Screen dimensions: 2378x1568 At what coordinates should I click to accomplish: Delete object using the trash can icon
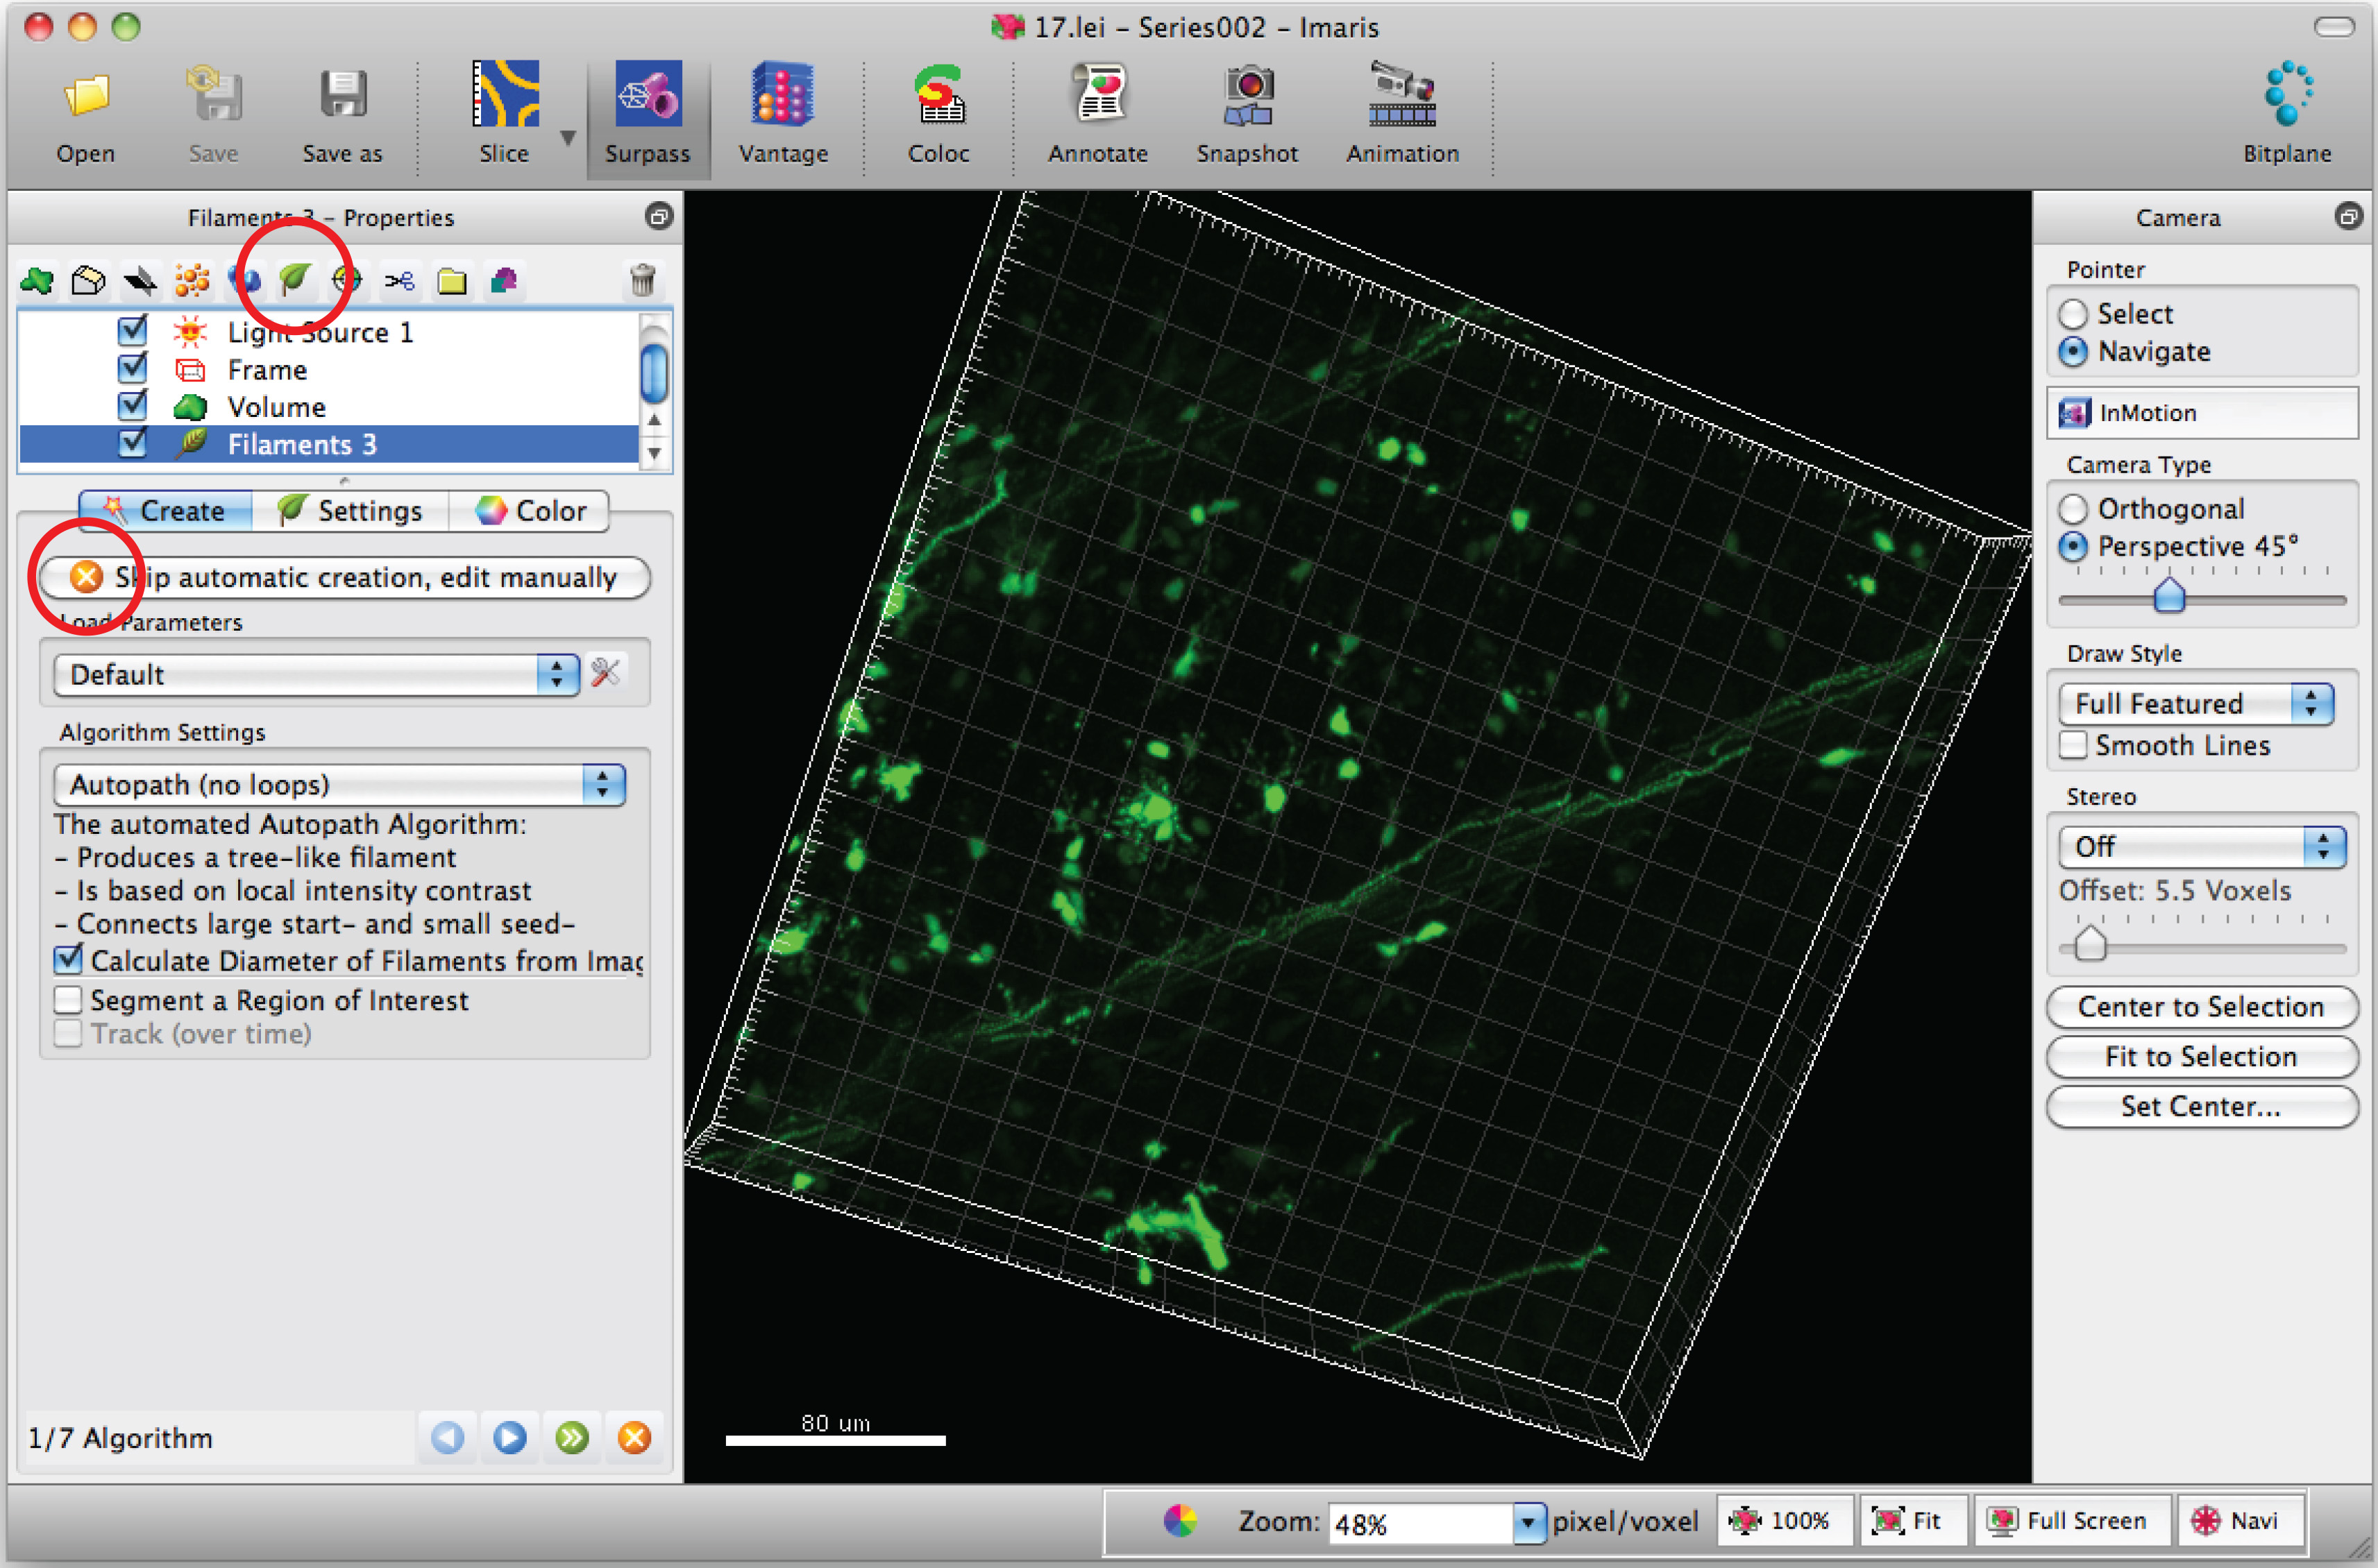coord(642,280)
